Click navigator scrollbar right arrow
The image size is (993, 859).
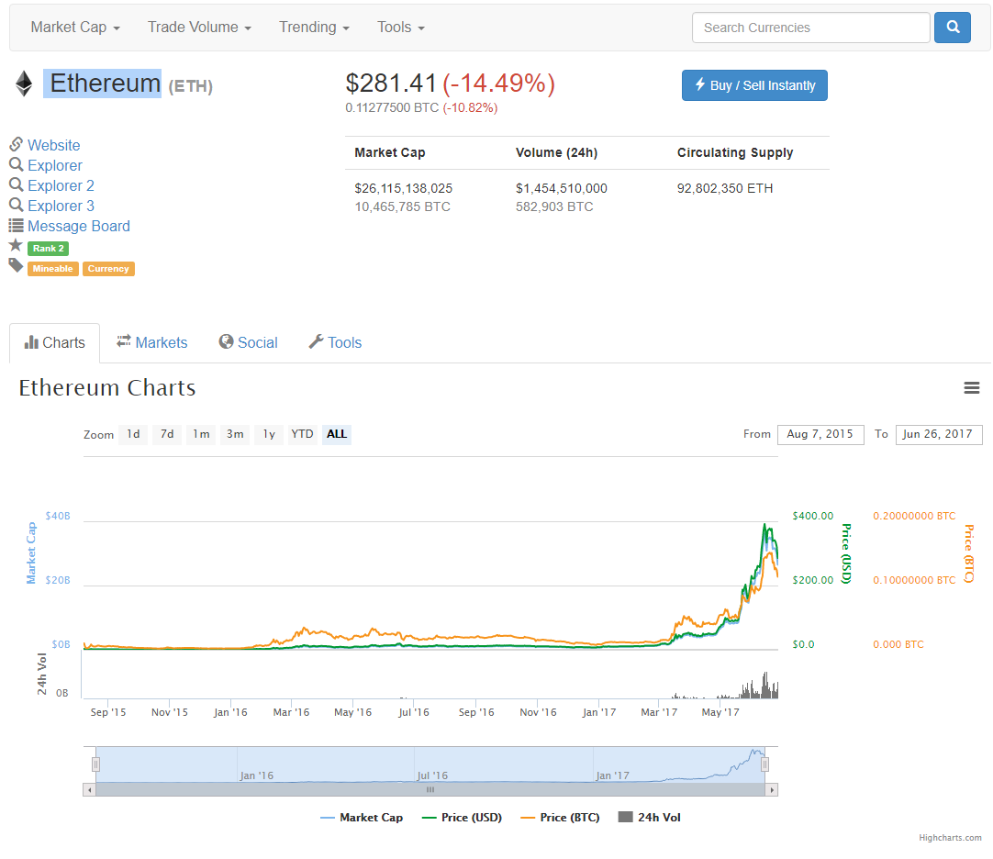(x=771, y=790)
